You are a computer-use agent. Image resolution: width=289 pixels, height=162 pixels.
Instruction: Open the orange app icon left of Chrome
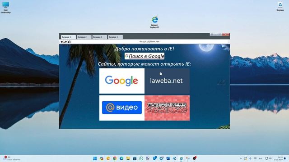coord(108,158)
